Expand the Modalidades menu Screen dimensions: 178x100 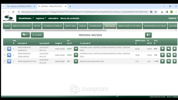tap(26, 18)
